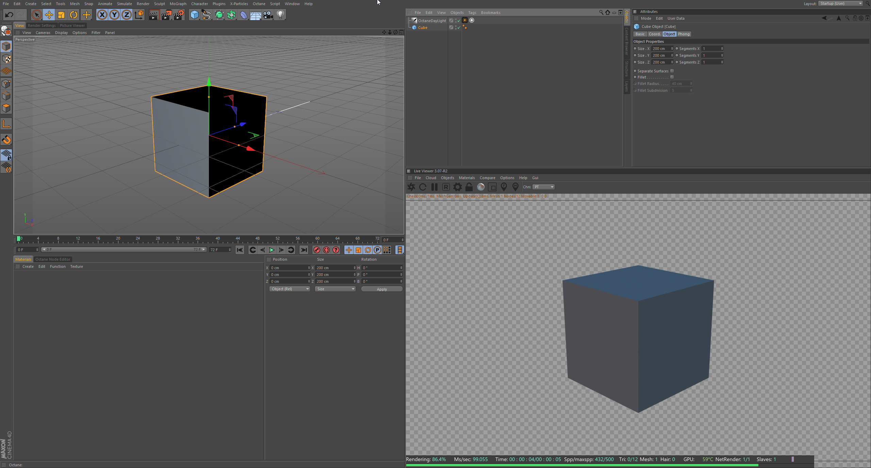
Task: Toggle the X axis lock
Action: (102, 15)
